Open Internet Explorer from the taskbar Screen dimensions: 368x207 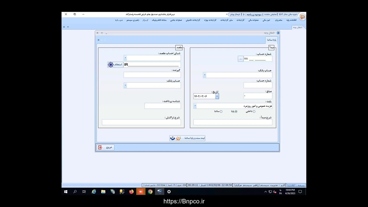(x=94, y=192)
